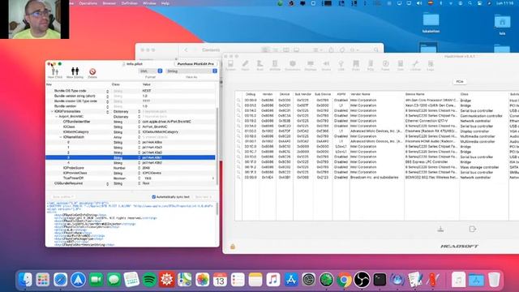Open Terminal from the Dock
The image size is (519, 292).
tap(380, 280)
